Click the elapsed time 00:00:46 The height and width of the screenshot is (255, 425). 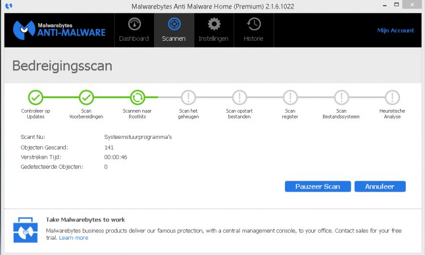click(116, 157)
